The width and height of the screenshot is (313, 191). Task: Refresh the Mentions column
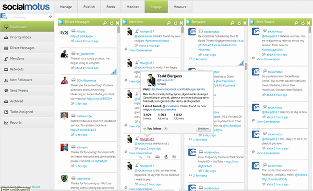[x=175, y=23]
